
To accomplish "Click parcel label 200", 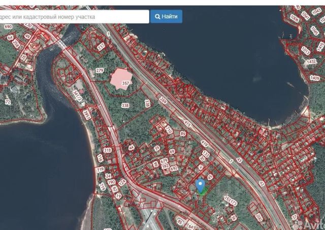I will click(258, 218).
